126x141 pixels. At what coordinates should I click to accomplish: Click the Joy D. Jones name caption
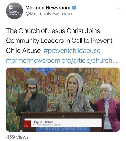click(43, 122)
